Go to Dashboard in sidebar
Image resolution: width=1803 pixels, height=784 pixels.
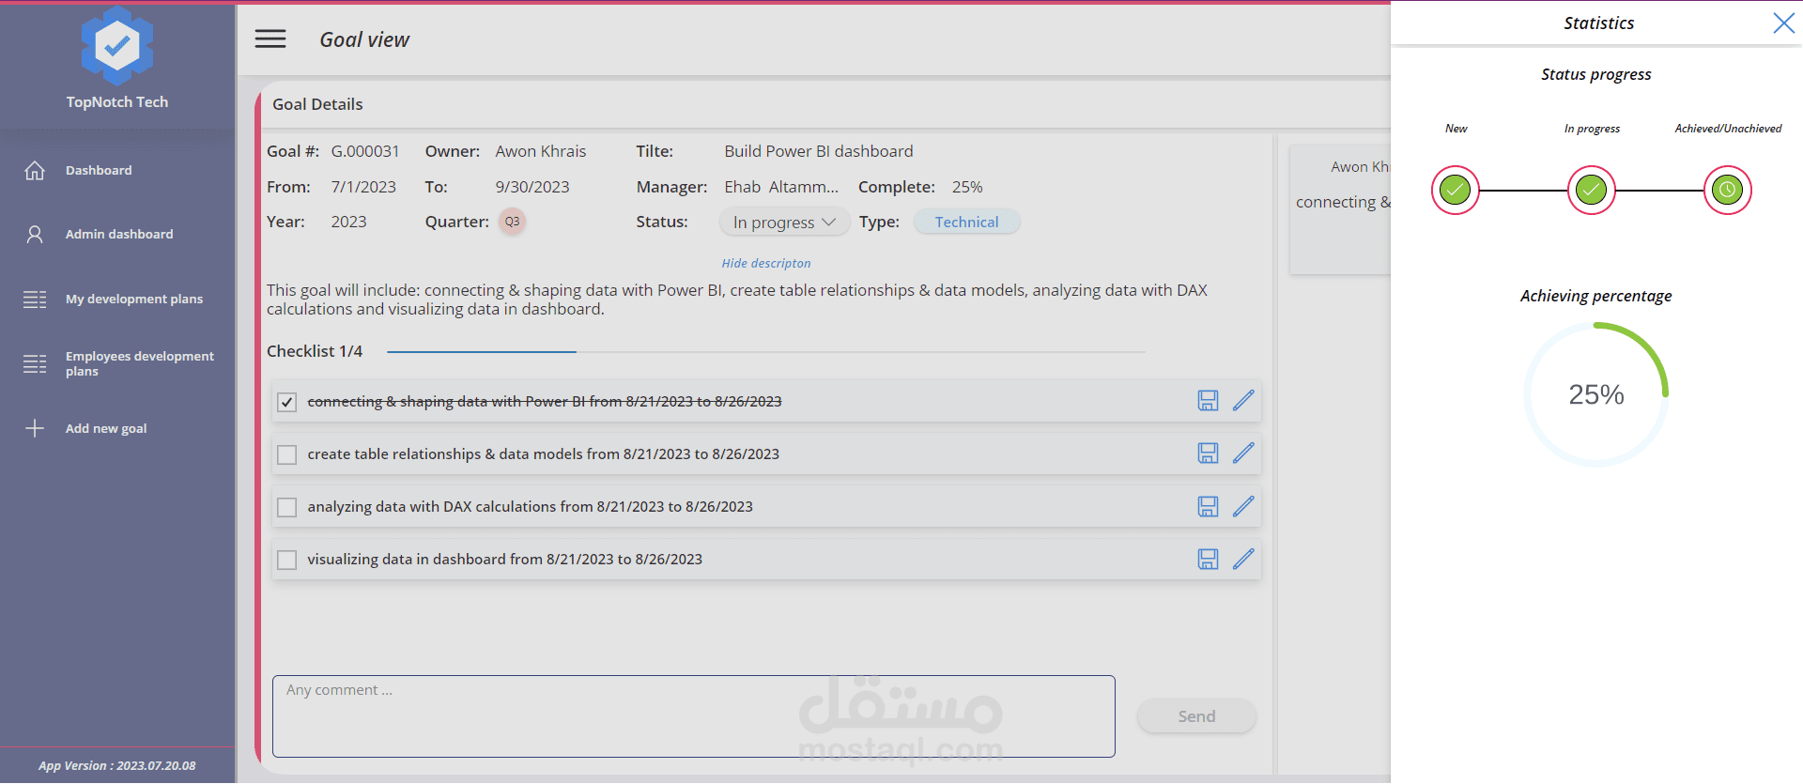[x=99, y=170]
